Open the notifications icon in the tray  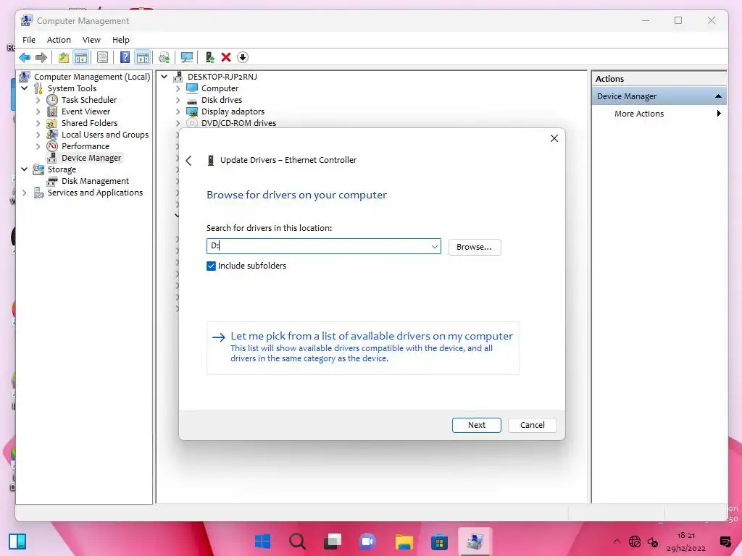(725, 542)
